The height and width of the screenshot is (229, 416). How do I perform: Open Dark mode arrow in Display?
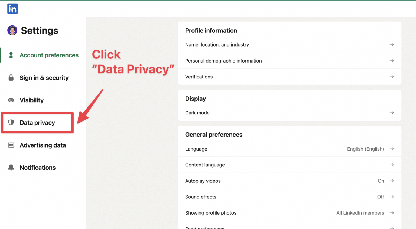pos(392,113)
